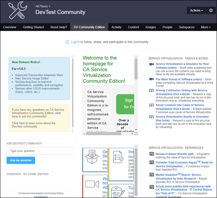Click the video camera Watch how-to tile icon
The image size is (217, 198).
pyautogui.click(x=92, y=184)
